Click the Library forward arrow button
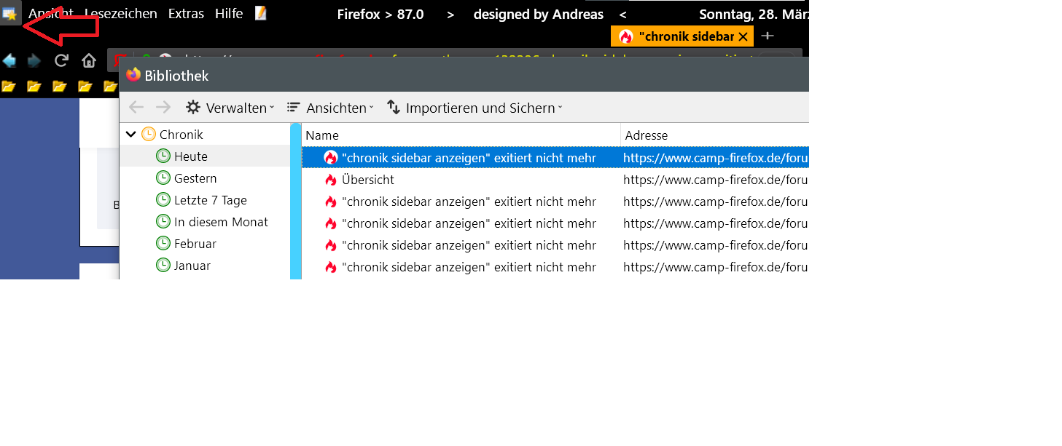Viewport: 1062px width, 446px height. (x=163, y=108)
